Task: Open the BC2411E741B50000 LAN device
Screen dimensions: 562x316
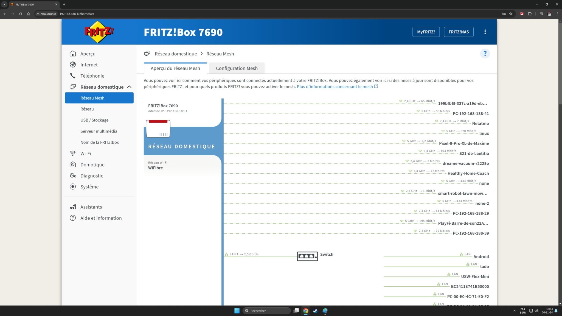Action: pyautogui.click(x=470, y=286)
